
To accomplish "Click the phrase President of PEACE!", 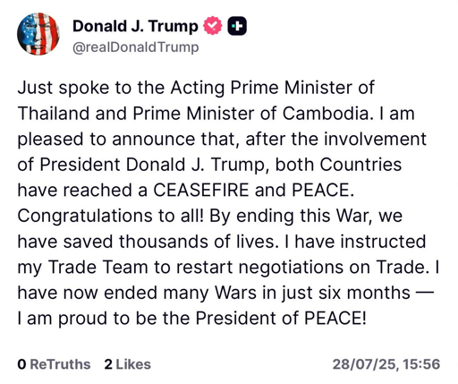I will tap(281, 318).
